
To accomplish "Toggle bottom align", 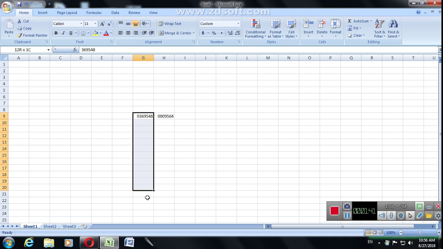I will [x=136, y=24].
